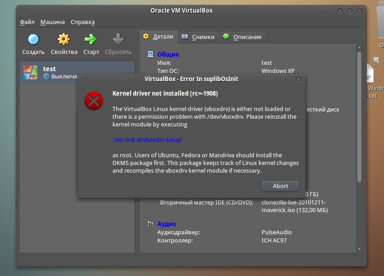
Task: Click the Контроллер label in Аудио section
Action: (x=175, y=241)
